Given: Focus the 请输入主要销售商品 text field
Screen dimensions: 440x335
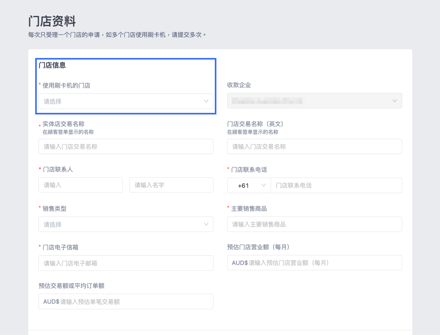Looking at the screenshot, I should pos(314,224).
